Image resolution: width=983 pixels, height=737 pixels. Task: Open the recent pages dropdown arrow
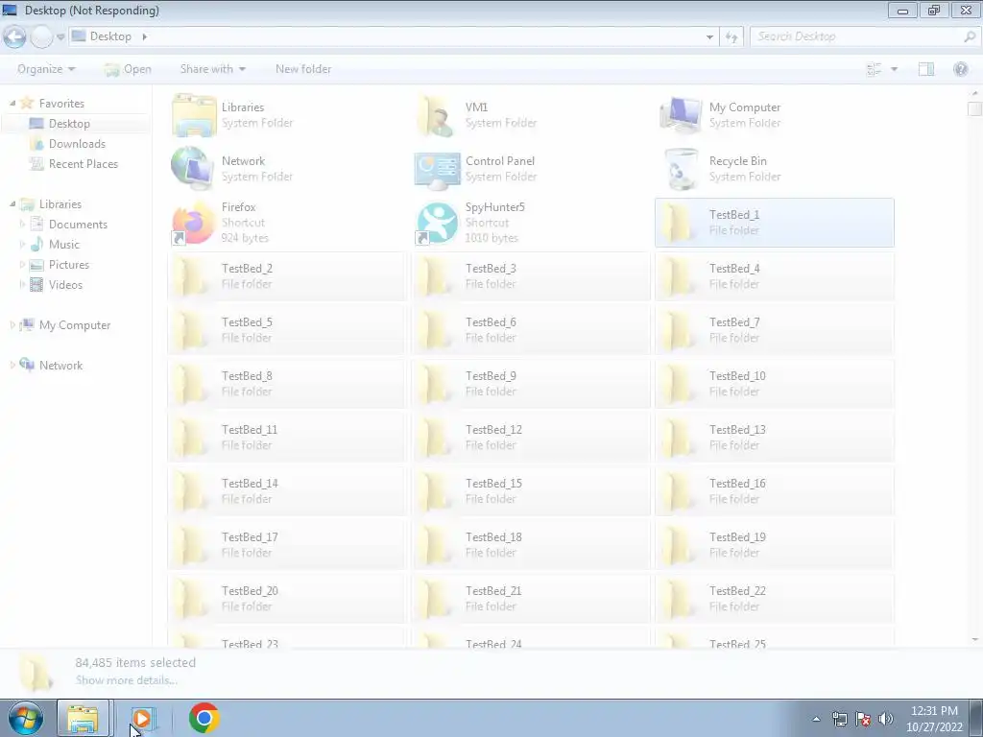pos(60,37)
